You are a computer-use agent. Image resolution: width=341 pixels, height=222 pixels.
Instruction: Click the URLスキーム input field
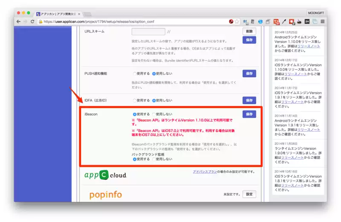[148, 32]
